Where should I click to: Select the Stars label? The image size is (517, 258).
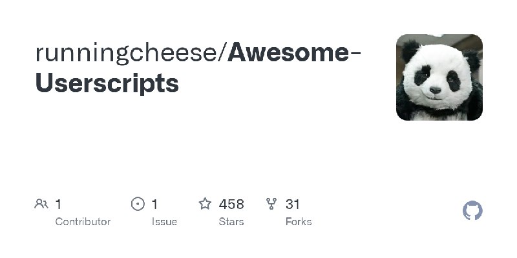pyautogui.click(x=231, y=221)
